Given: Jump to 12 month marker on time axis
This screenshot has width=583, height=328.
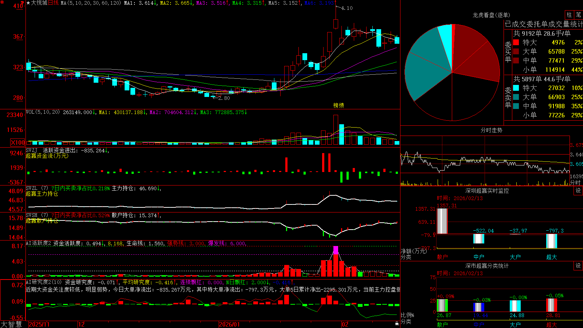Looking at the screenshot, I should pyautogui.click(x=82, y=324).
